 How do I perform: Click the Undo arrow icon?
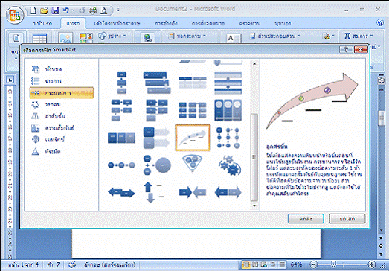pos(65,10)
